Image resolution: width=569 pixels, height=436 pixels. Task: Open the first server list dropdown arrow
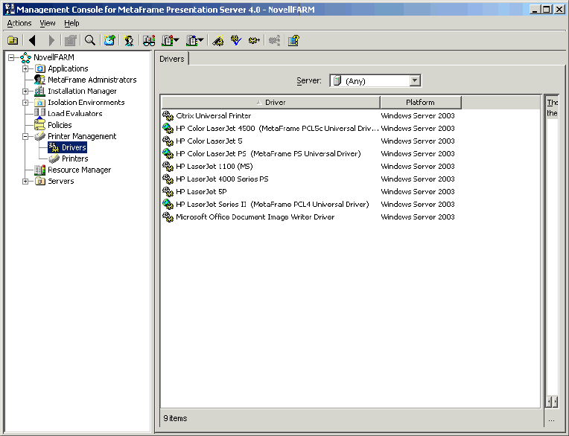coord(177,40)
